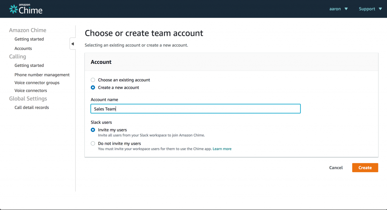Click the Slack users label
The image size is (387, 210).
click(x=101, y=122)
